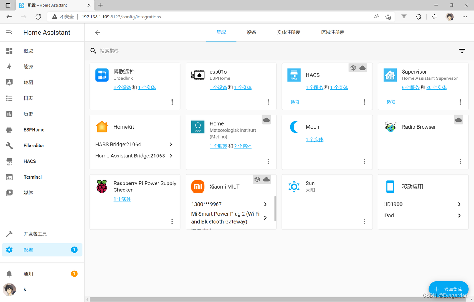The image size is (474, 302).
Task: Open overflow menu on Moon card
Action: [x=364, y=162]
